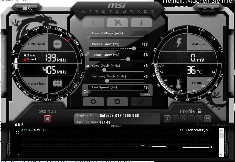Click the graph scrollbar thumb
Screen dimensions: 235x162
tap(221, 136)
